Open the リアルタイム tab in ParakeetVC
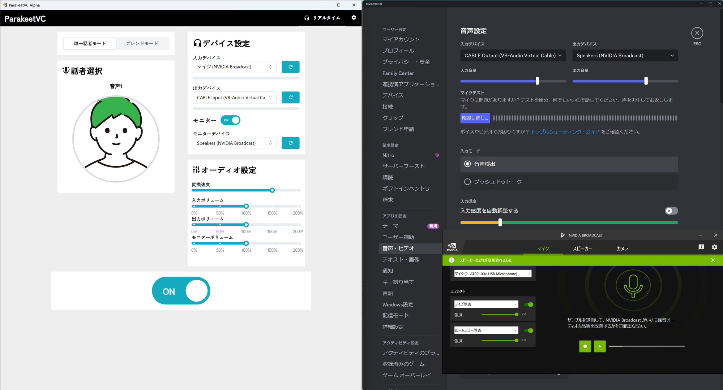Image resolution: width=723 pixels, height=390 pixels. pyautogui.click(x=322, y=18)
